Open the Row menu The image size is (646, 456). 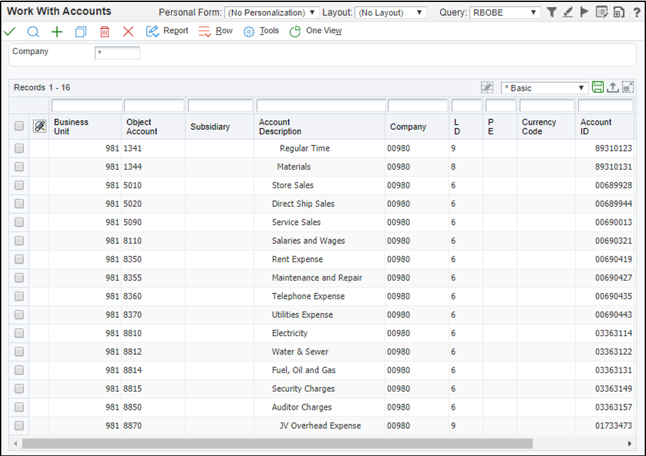click(224, 31)
